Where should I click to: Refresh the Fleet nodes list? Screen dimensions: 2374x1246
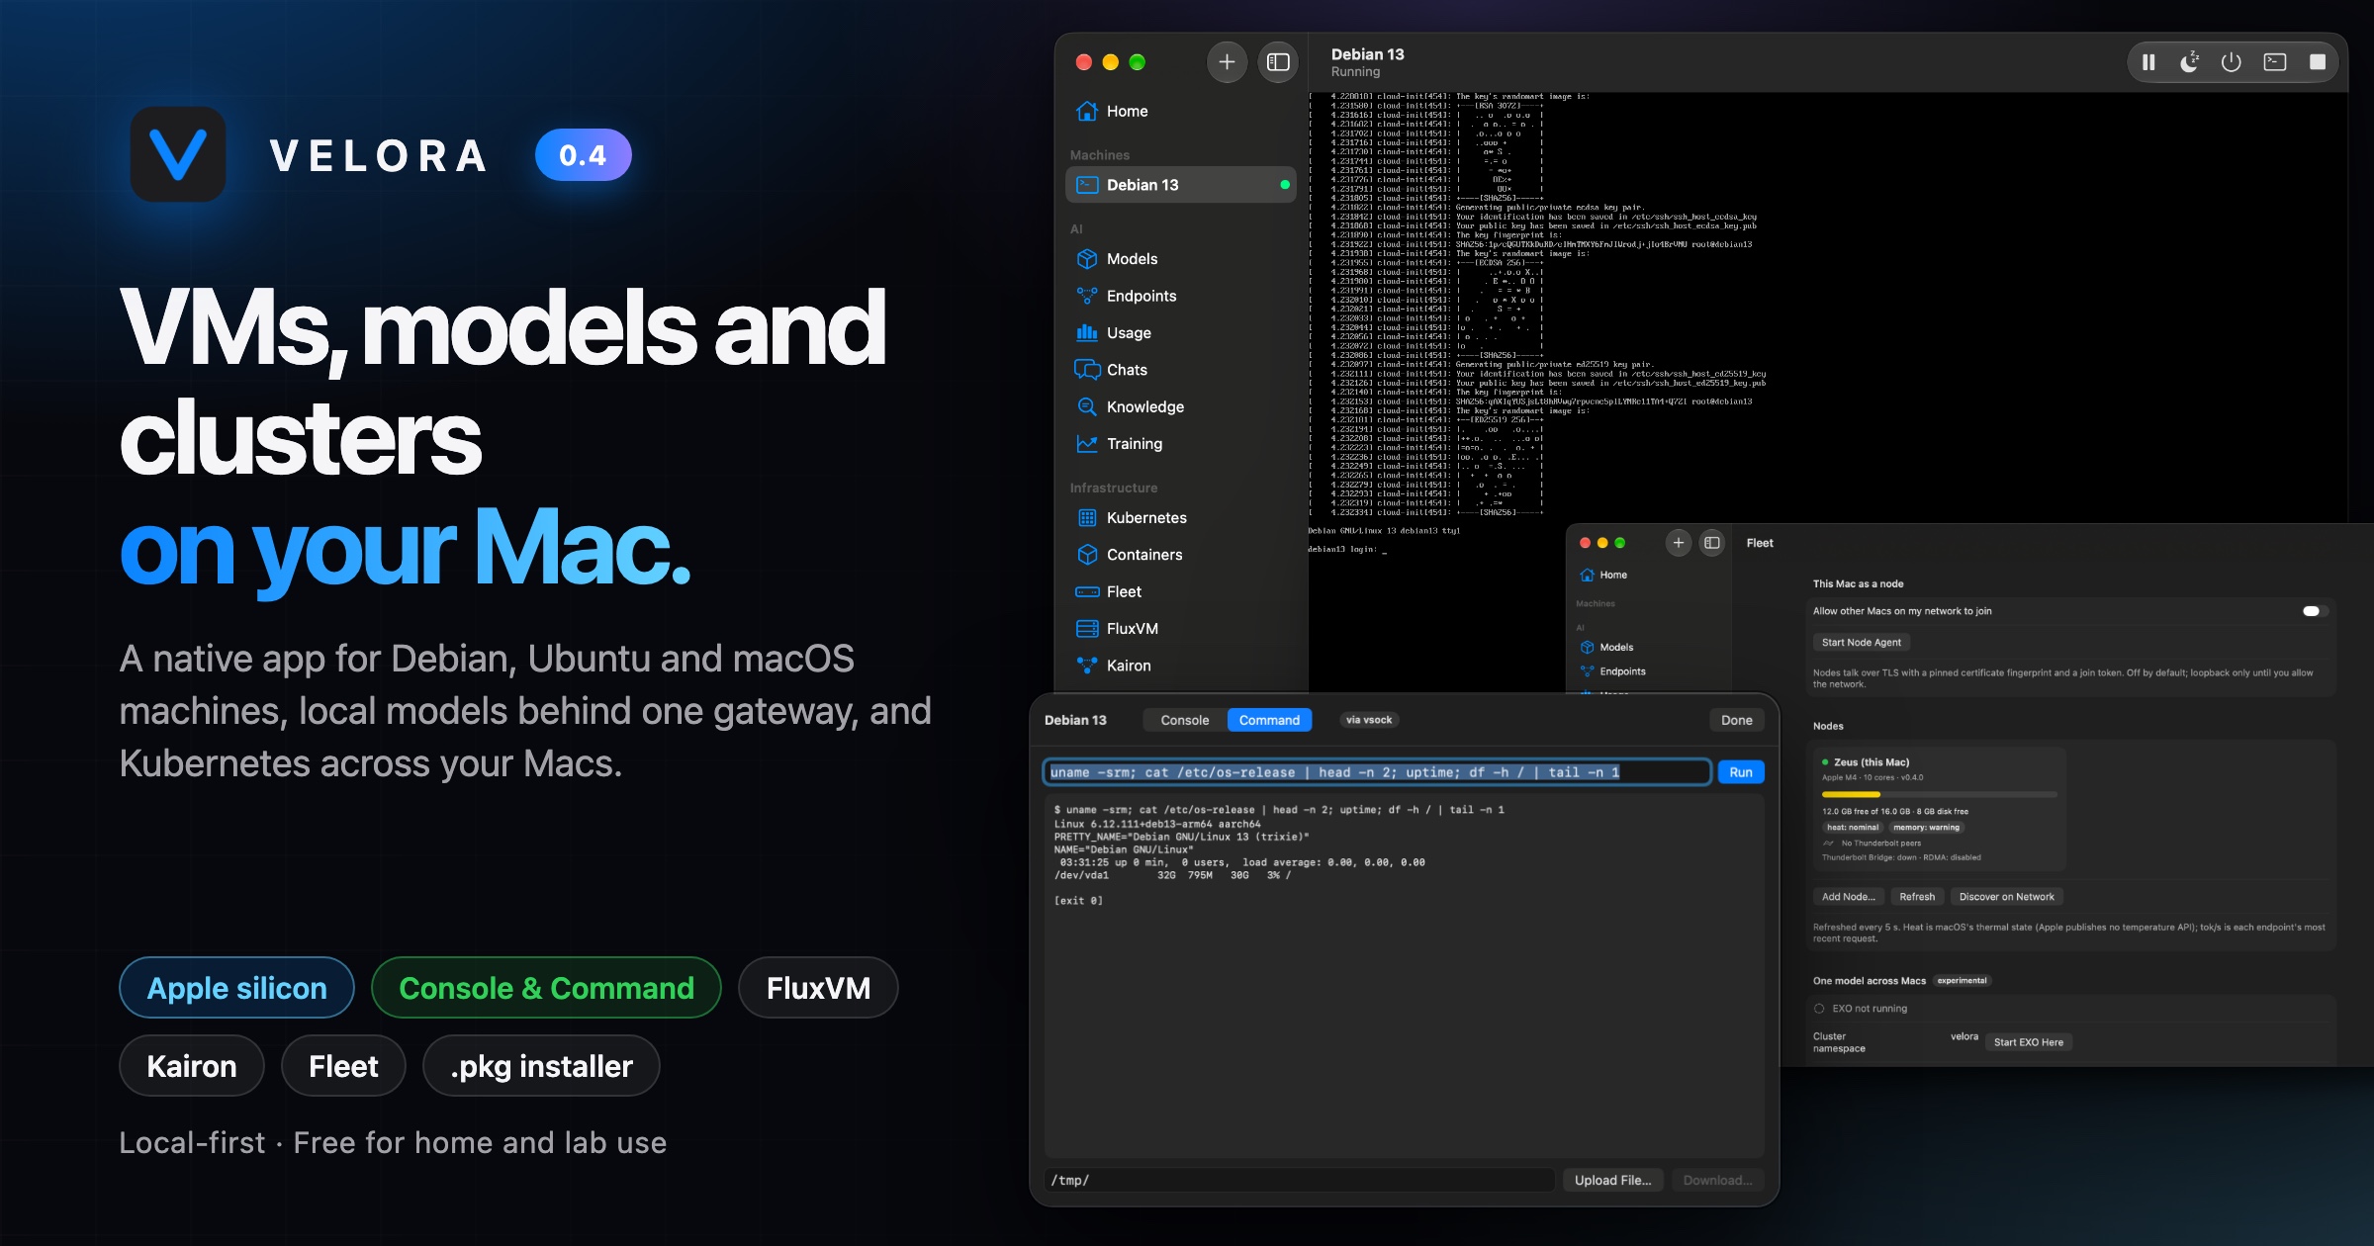[1917, 897]
